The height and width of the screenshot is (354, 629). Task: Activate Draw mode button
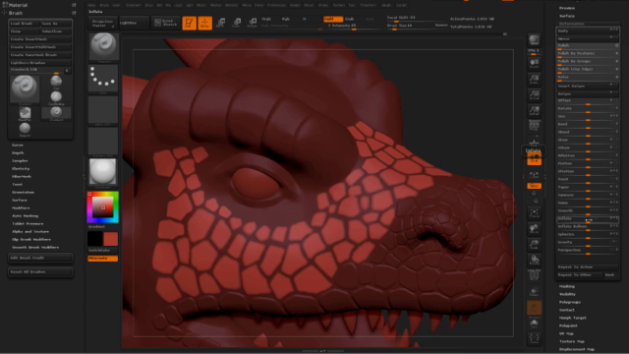pyautogui.click(x=204, y=23)
